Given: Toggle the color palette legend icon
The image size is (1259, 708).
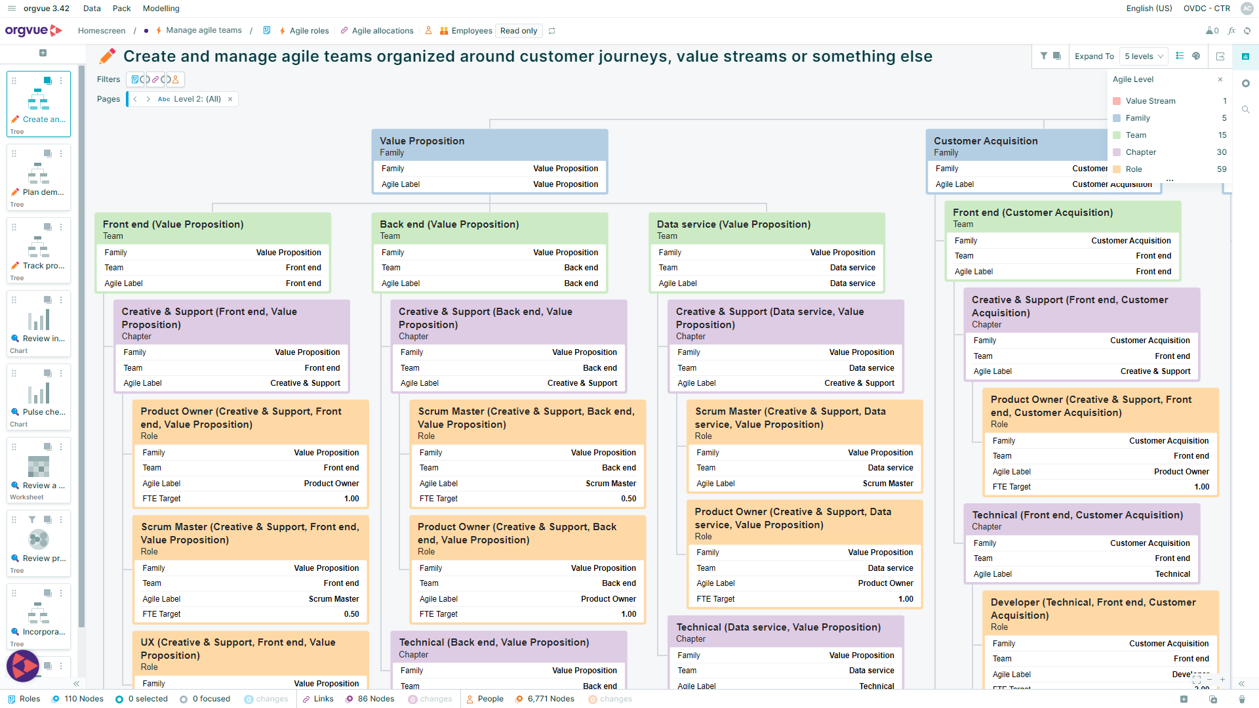Looking at the screenshot, I should (x=1196, y=56).
